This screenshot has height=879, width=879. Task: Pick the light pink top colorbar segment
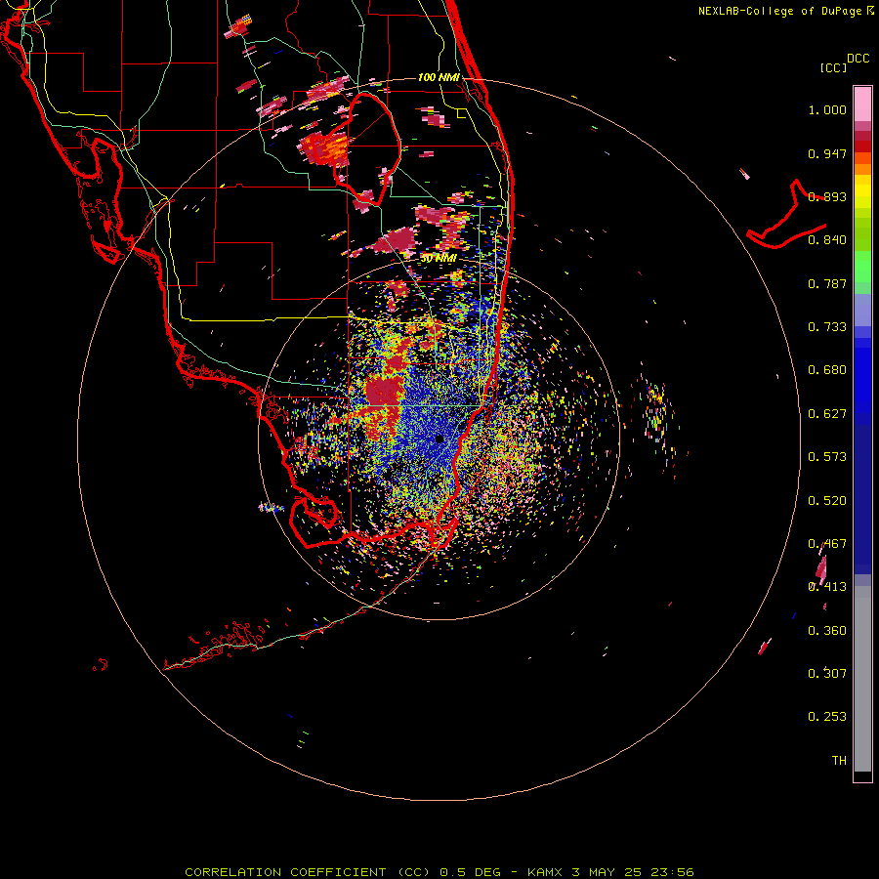(x=862, y=105)
